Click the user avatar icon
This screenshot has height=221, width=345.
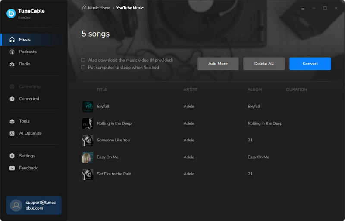tap(16, 205)
